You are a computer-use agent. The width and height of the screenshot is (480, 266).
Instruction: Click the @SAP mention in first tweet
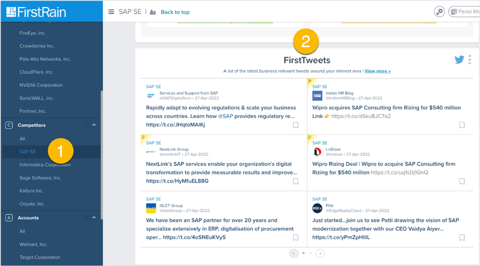[x=225, y=116]
